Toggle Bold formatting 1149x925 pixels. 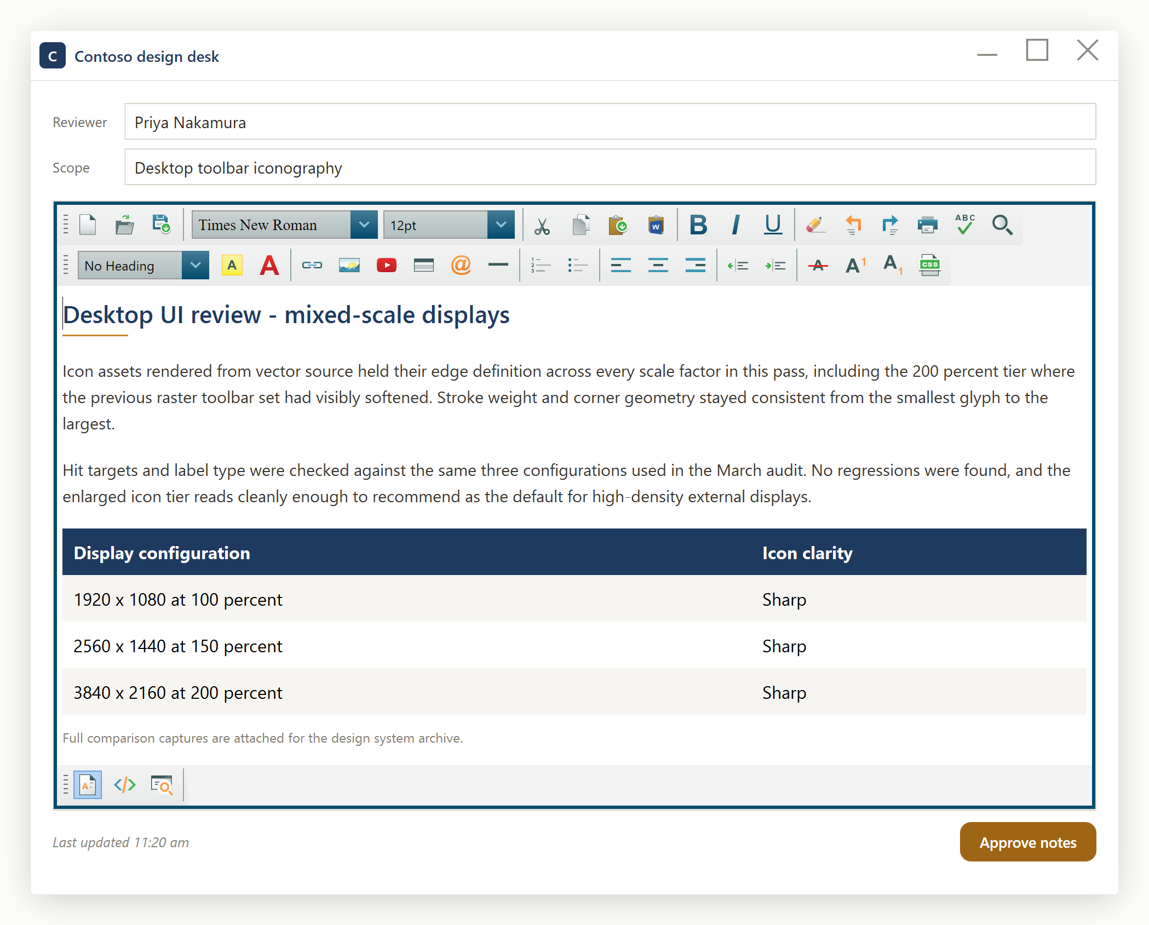[698, 225]
